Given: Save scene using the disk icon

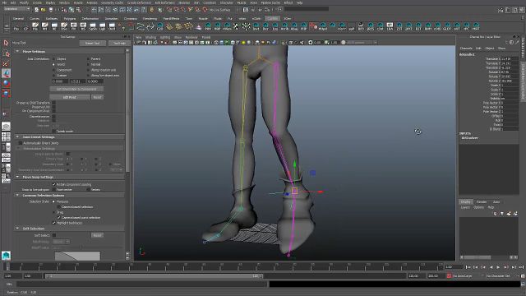Looking at the screenshot, I should (x=50, y=10).
